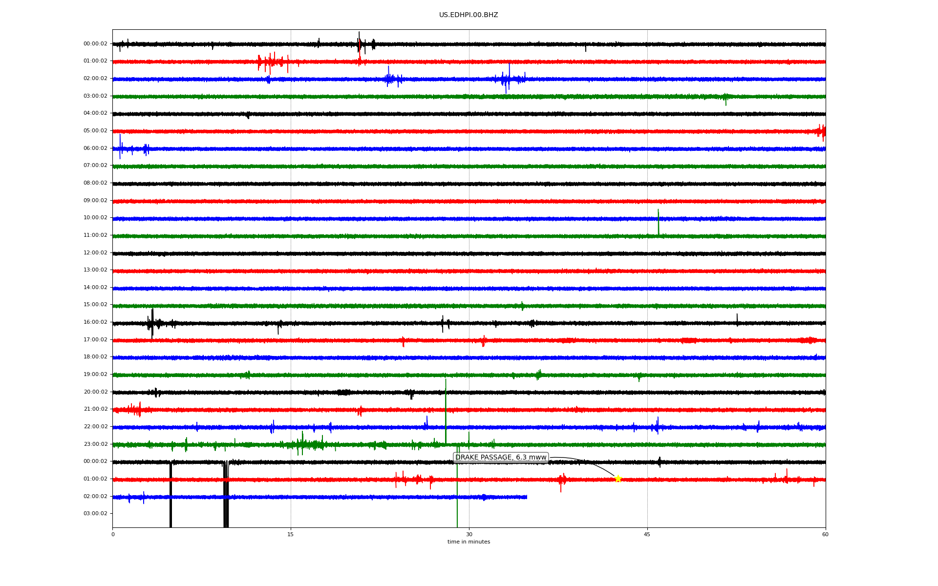Click the blue burst on the 02:00:02 trace near 33 minutes
The width and height of the screenshot is (938, 586).
click(x=508, y=78)
